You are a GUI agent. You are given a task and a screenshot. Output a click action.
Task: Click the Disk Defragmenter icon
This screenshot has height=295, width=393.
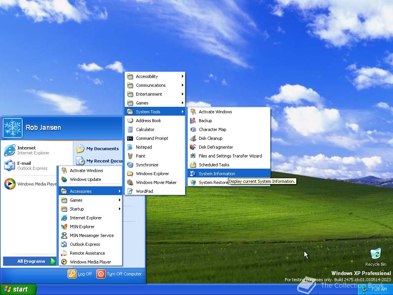click(x=193, y=147)
